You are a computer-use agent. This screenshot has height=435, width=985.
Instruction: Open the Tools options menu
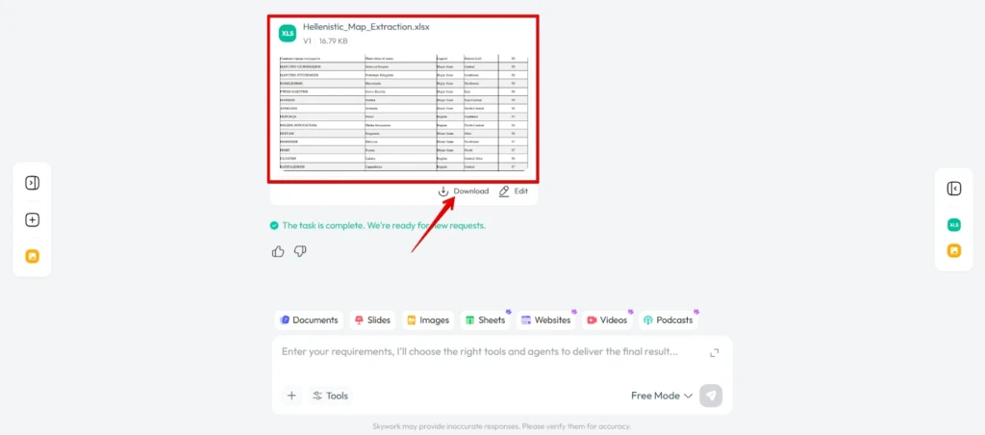[x=330, y=397]
